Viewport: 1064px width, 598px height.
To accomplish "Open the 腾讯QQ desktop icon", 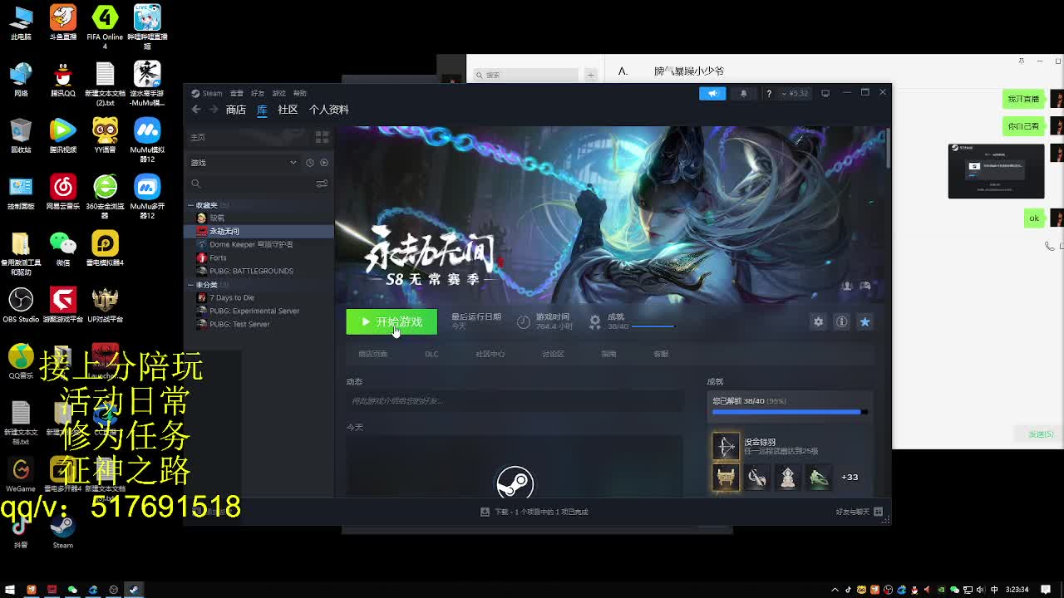I will click(63, 79).
